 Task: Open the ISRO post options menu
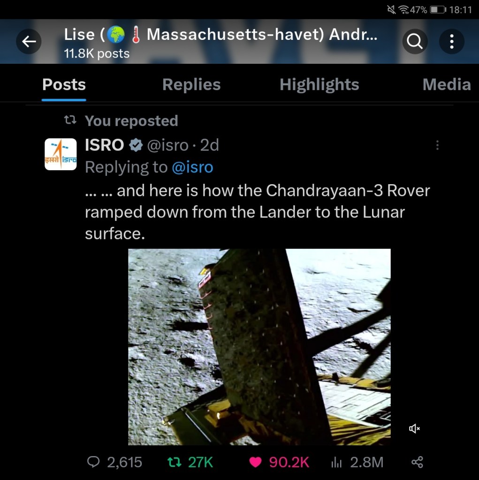(x=437, y=145)
